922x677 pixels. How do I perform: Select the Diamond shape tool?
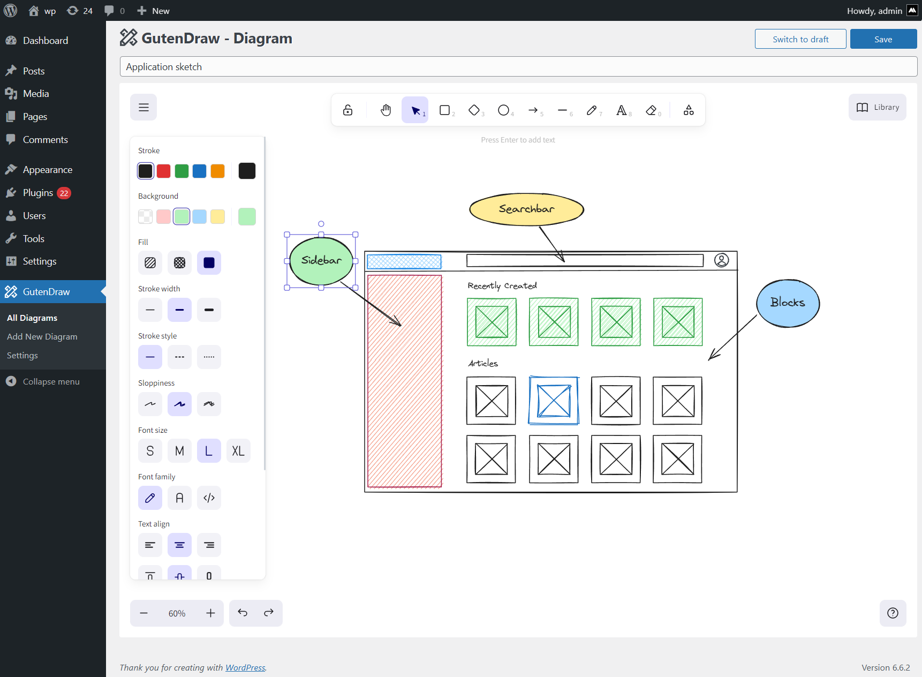coord(474,110)
